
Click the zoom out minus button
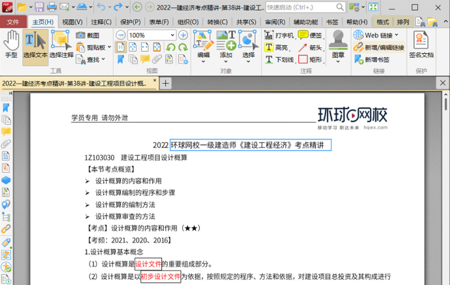(x=120, y=35)
